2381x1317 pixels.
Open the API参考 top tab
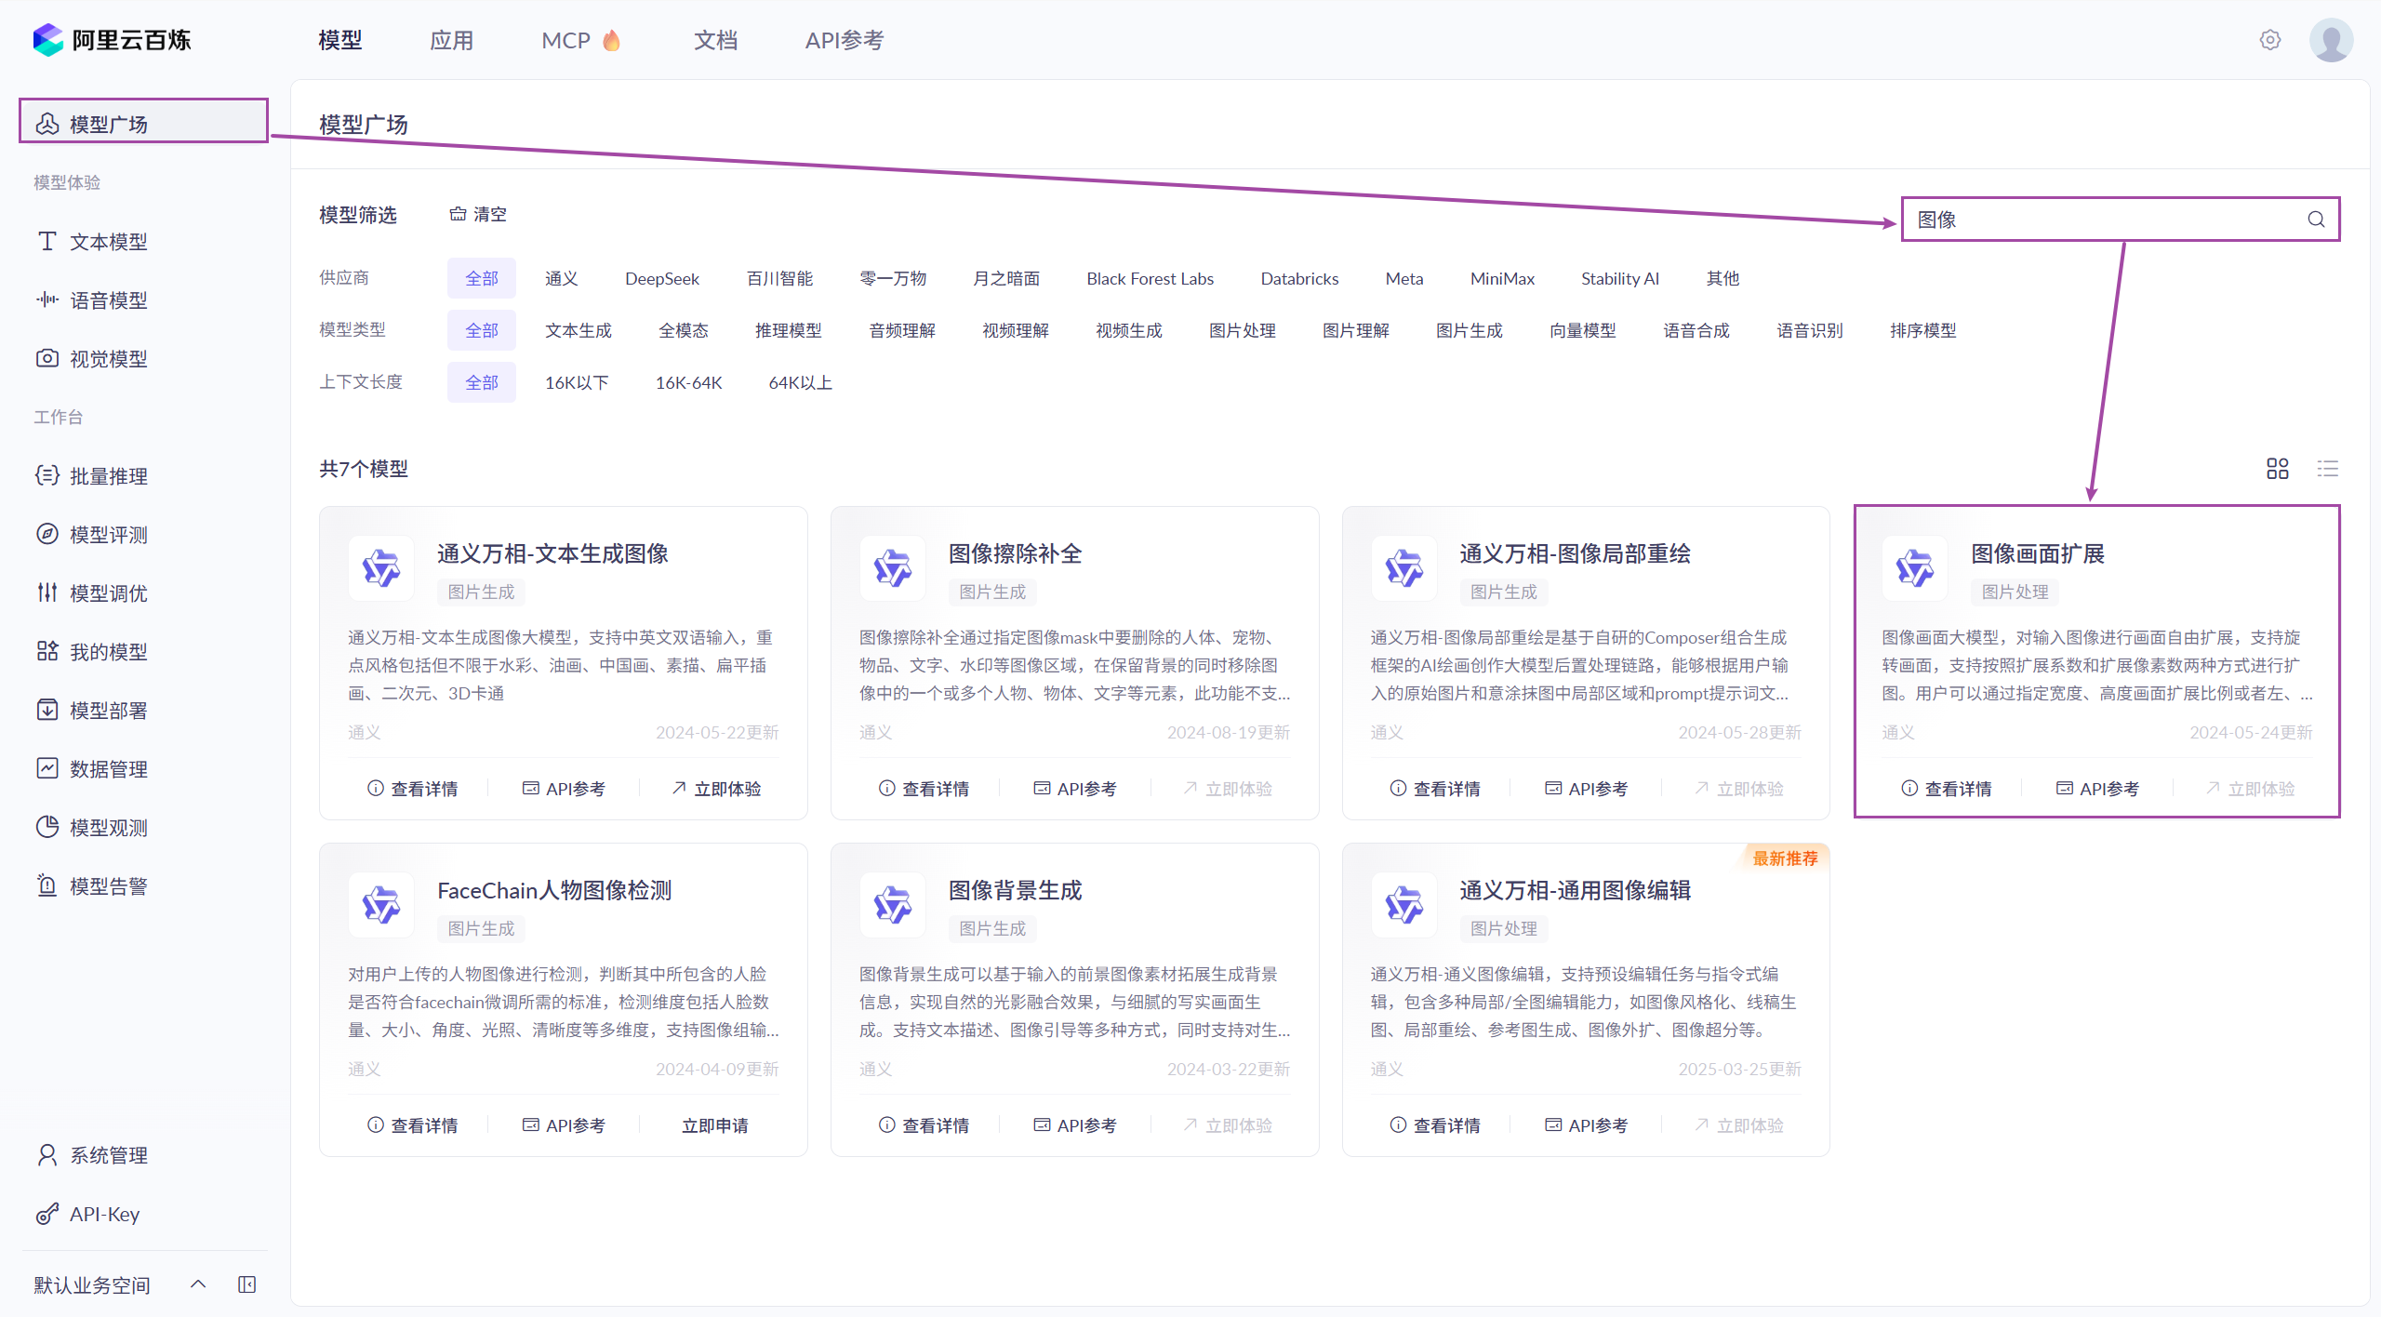tap(845, 40)
